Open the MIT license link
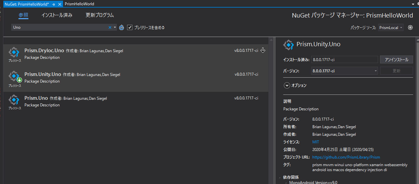The height and width of the screenshot is (184, 419). (x=316, y=142)
